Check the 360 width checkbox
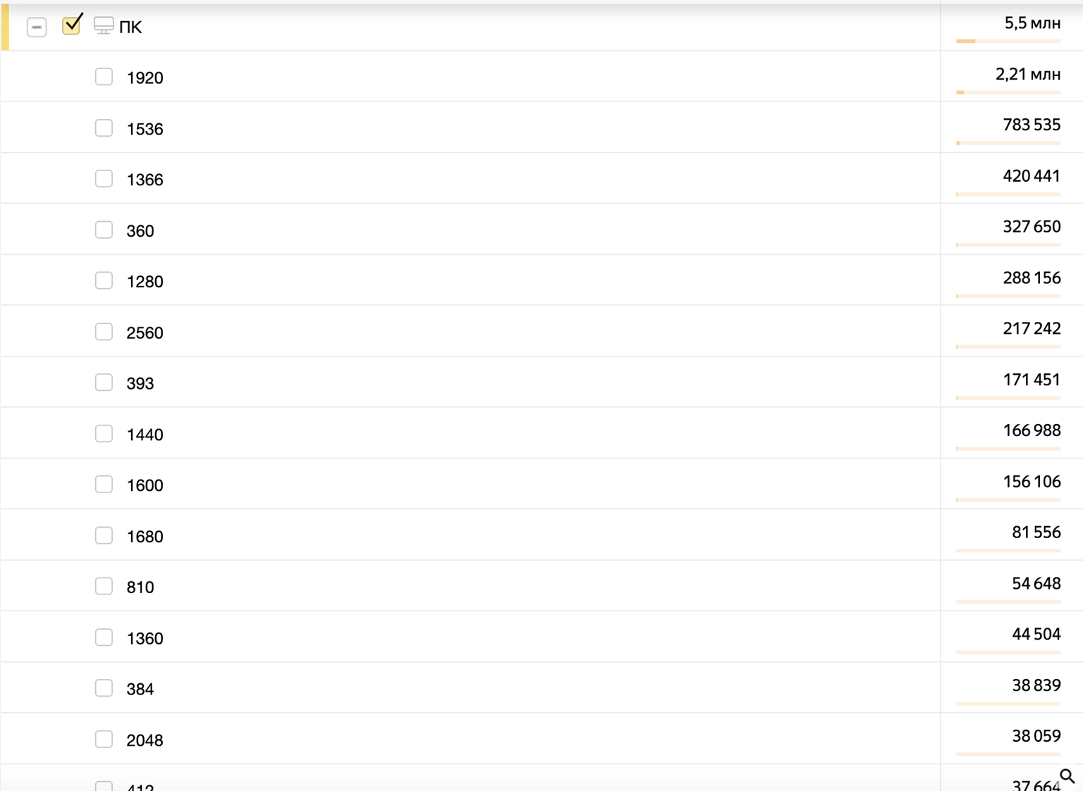The width and height of the screenshot is (1083, 791). point(104,230)
